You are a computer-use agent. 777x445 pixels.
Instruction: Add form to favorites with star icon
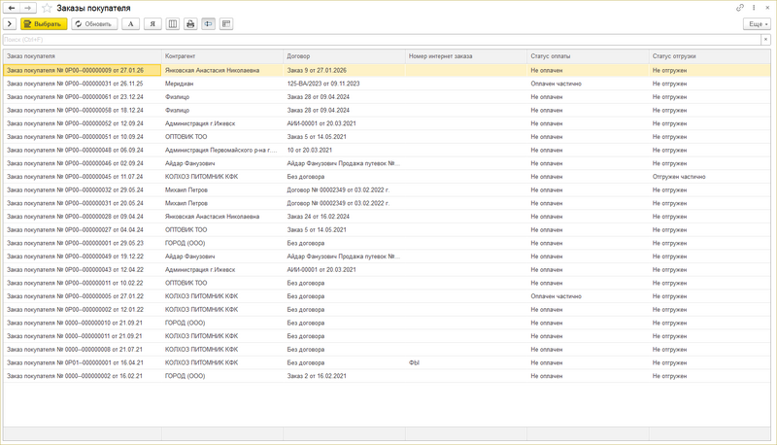point(47,8)
